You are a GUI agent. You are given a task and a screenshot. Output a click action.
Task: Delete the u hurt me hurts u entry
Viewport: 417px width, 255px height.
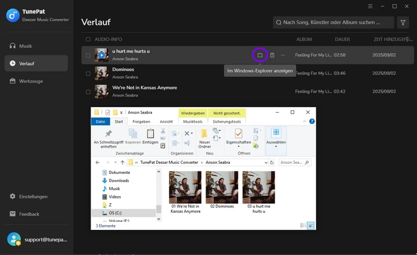(x=272, y=55)
